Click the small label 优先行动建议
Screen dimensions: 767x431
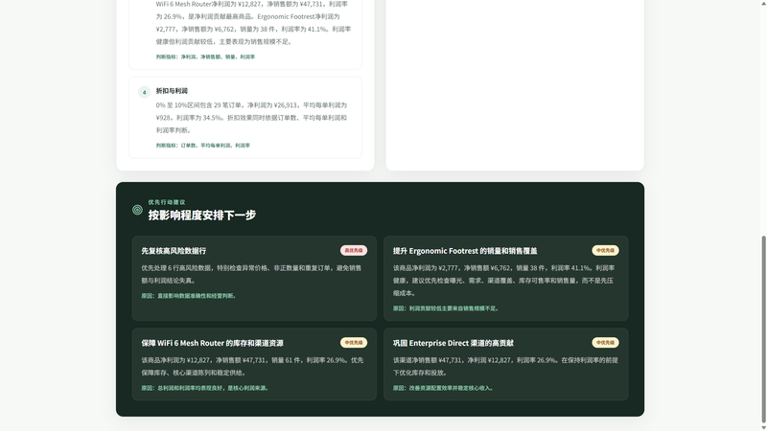(x=167, y=202)
